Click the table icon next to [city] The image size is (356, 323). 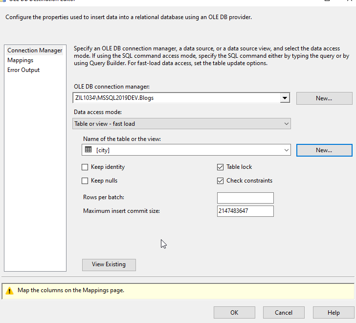pos(88,150)
